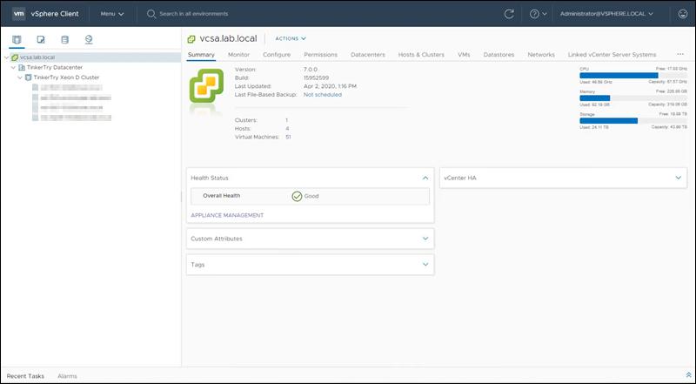Screen dimensions: 696x384
Task: Expand the Custom Attributes card
Action: (425, 238)
